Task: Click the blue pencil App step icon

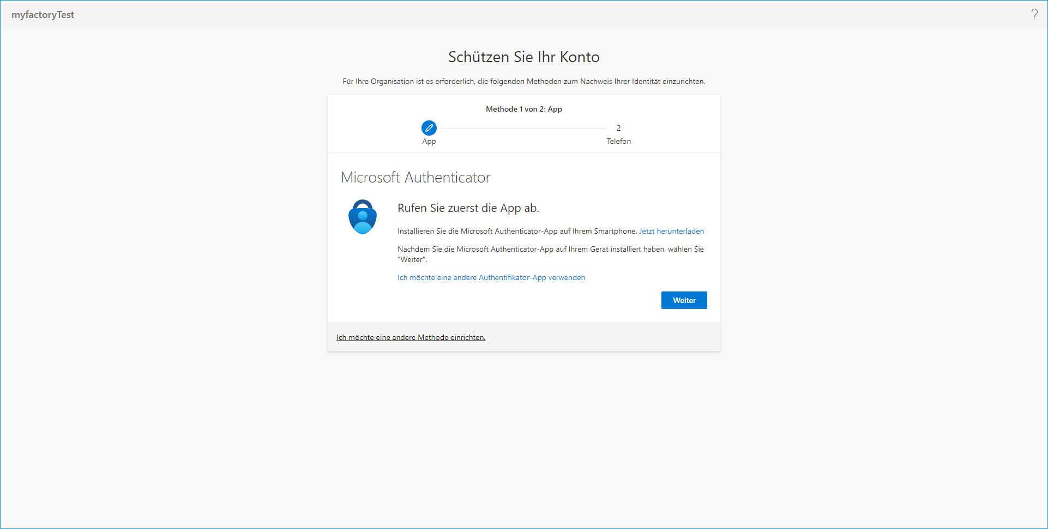Action: (429, 128)
